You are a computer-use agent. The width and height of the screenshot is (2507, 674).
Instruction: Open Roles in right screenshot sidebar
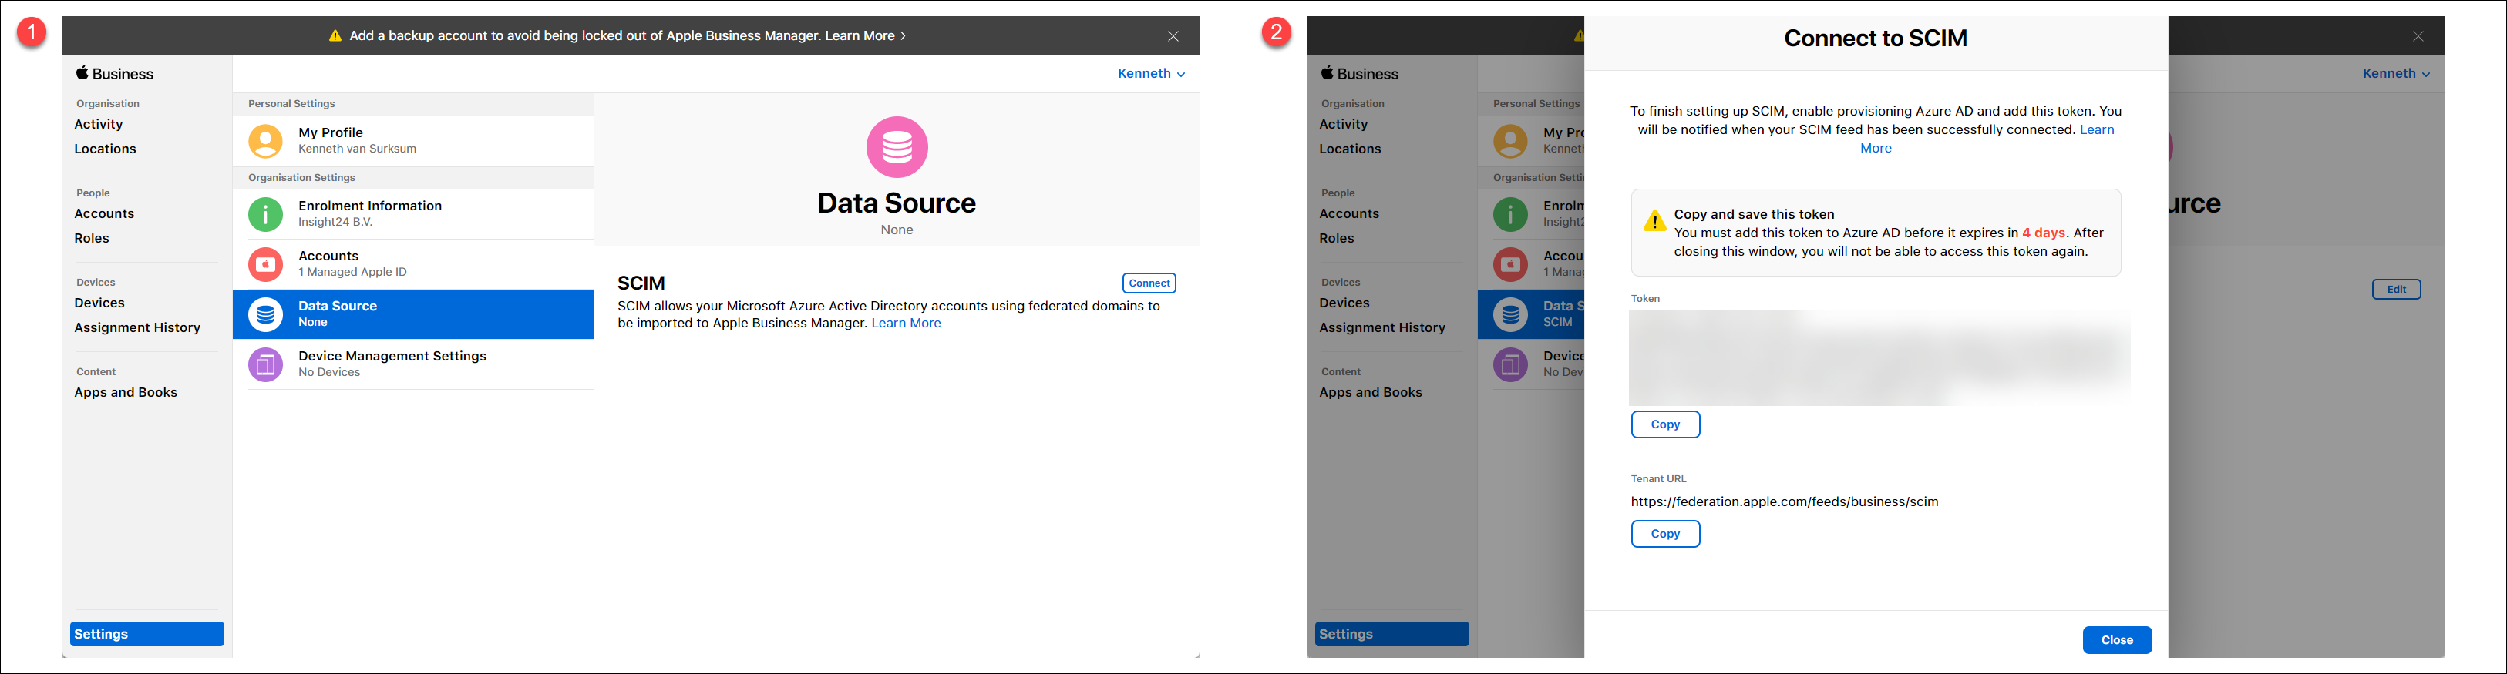[x=1336, y=238]
